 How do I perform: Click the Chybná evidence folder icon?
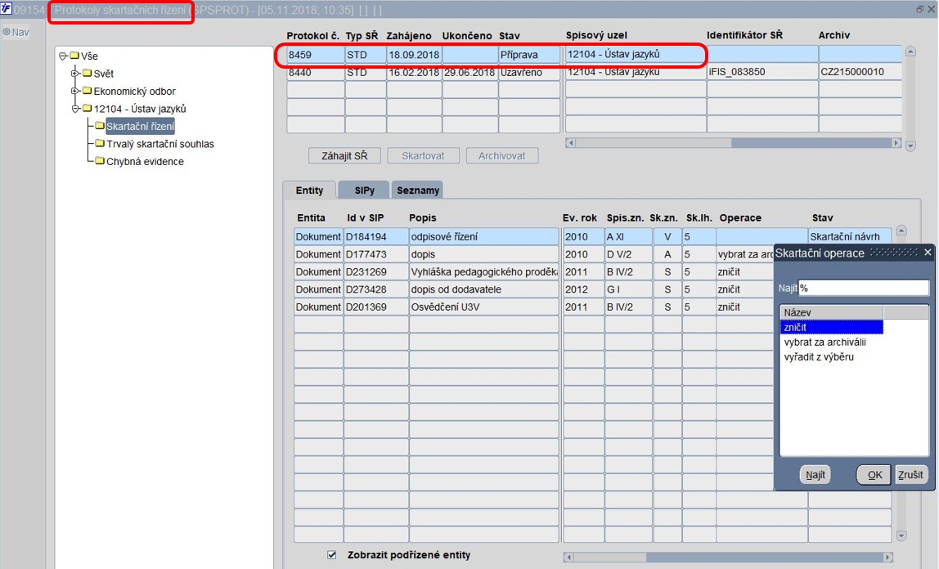[x=100, y=161]
